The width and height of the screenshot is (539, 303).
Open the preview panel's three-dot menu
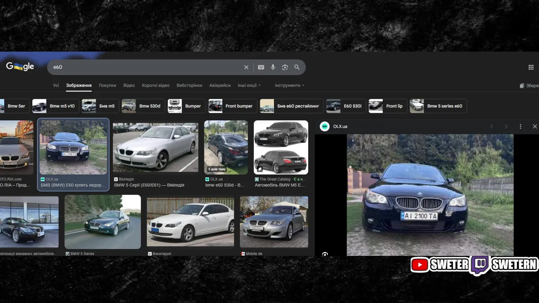click(x=520, y=126)
